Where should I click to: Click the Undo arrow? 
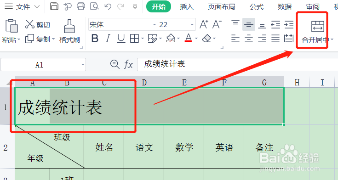coord(108,7)
